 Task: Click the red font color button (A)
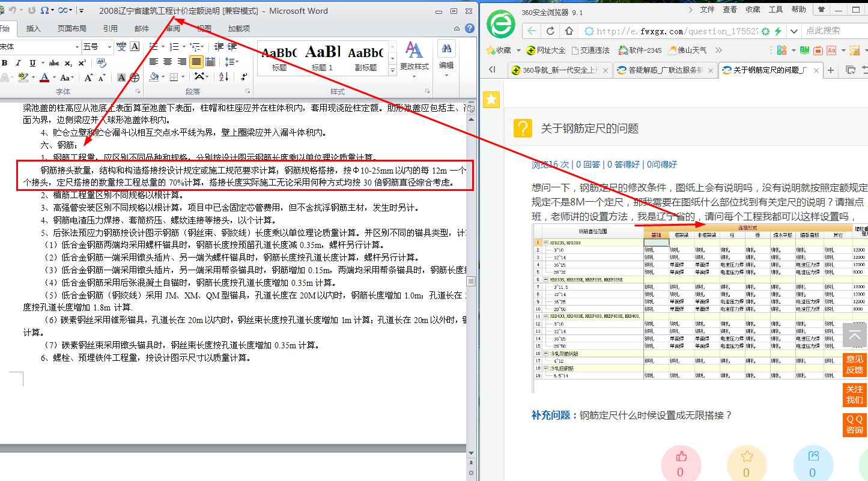tap(44, 77)
